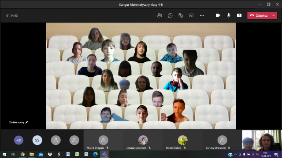Viewport: 282px width, 158px height.
Task: Expand the arrow beside Zakończ
Action: (274, 15)
